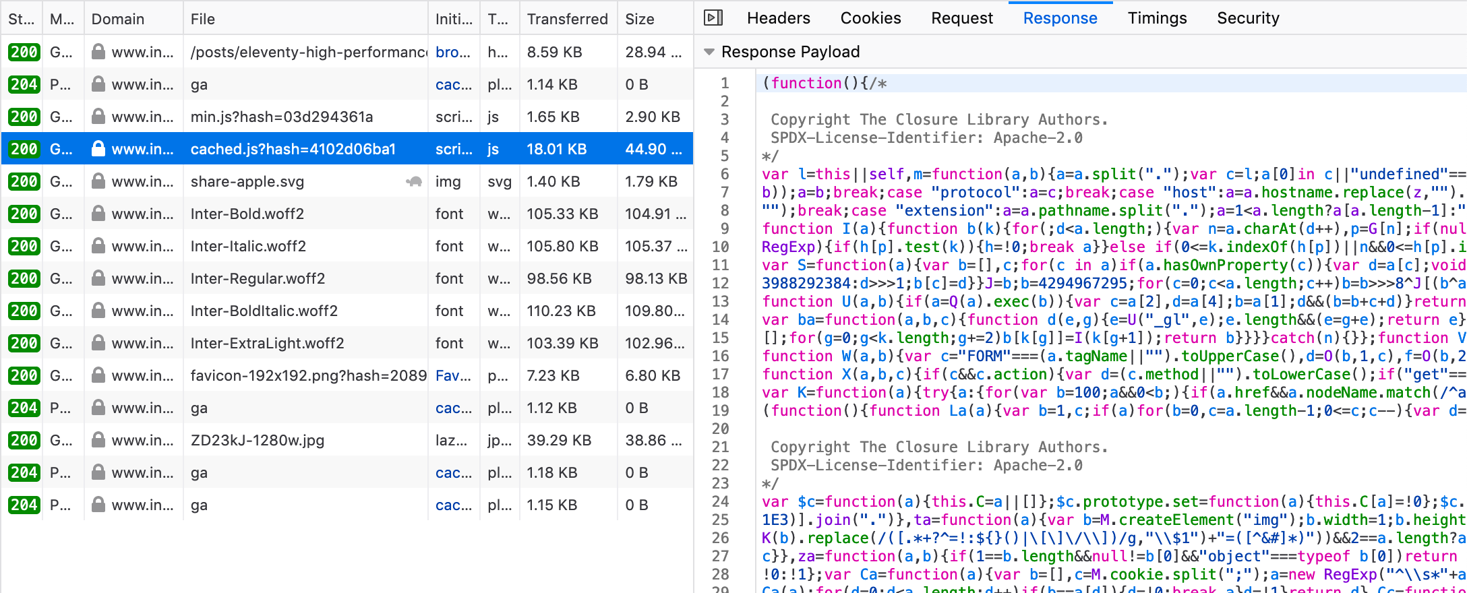Select the Inter-BoldItalic.woff2 request

pos(347,310)
